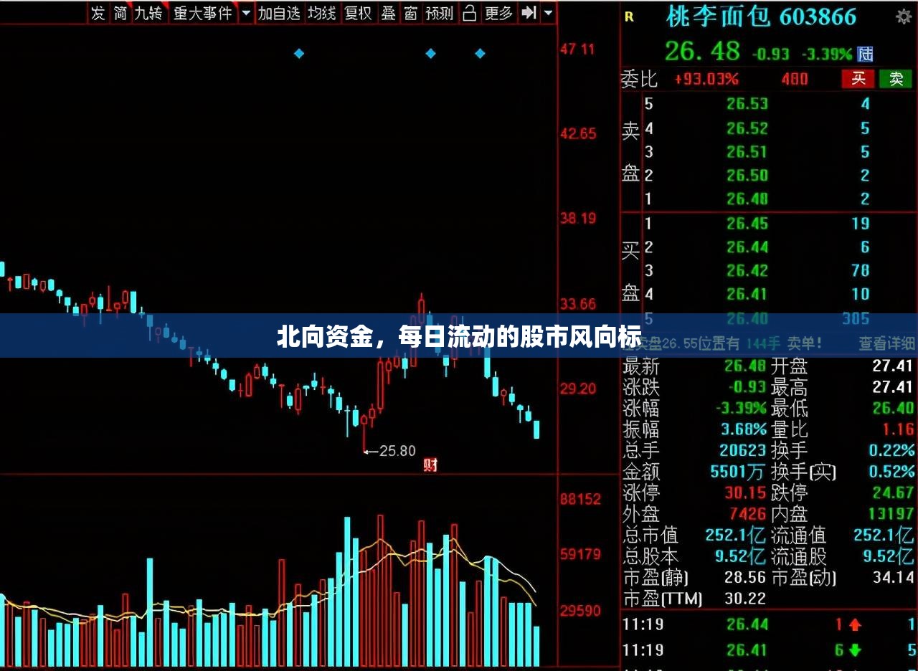Click the 59179 volume axis label
Image resolution: width=918 pixels, height=671 pixels.
pos(579,553)
